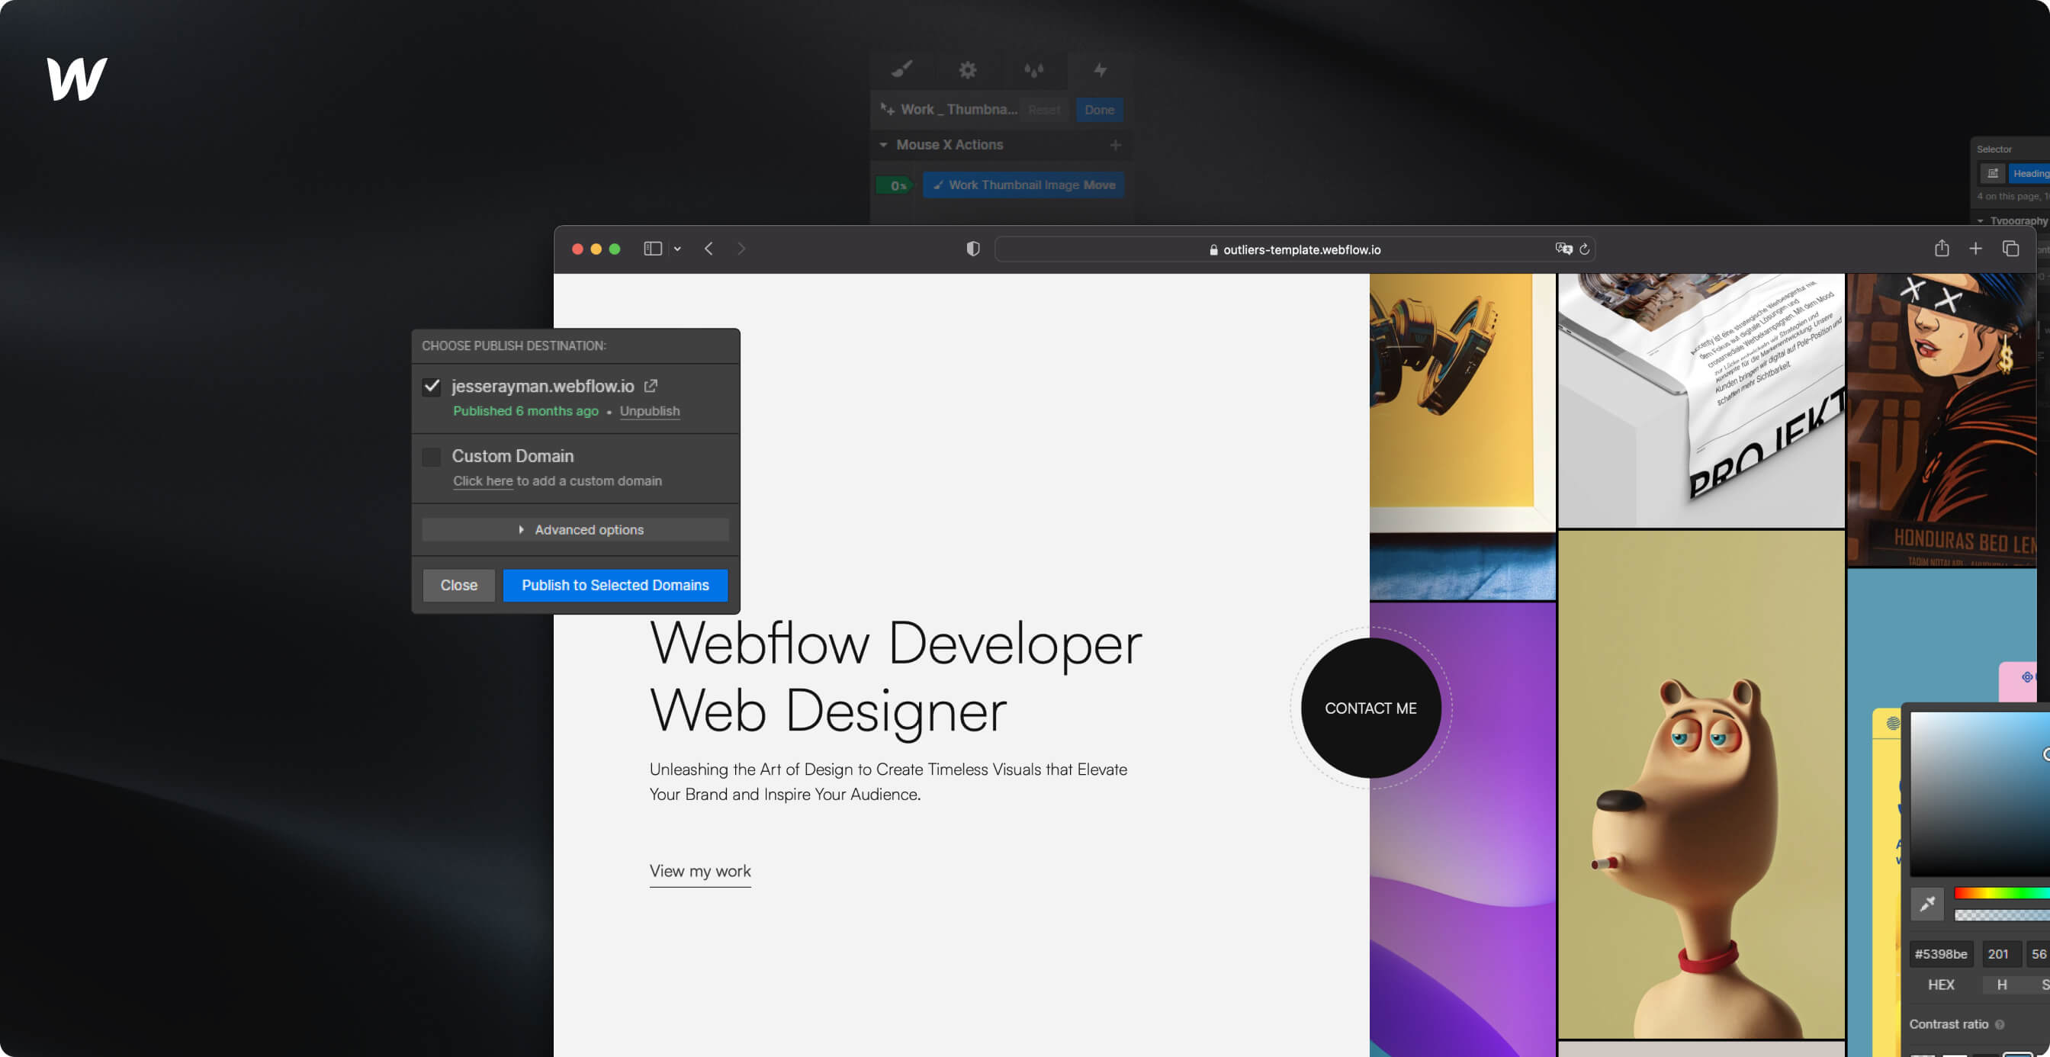2050x1057 pixels.
Task: Open the Settings gear tab icon
Action: coord(967,69)
